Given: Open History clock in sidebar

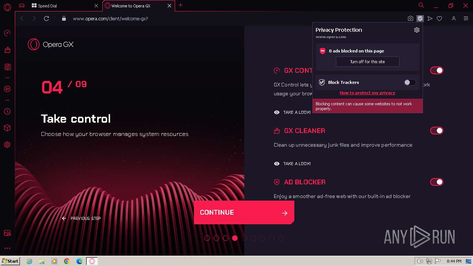Looking at the screenshot, I should [7, 111].
